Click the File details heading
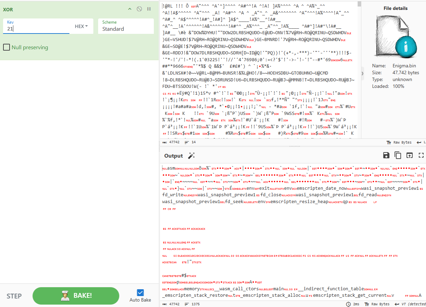Image resolution: width=426 pixels, height=307 pixels. [x=396, y=8]
